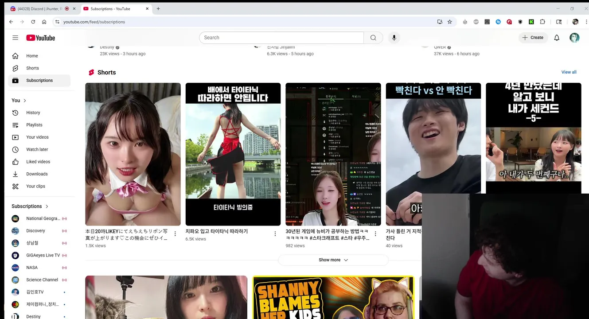Open 치파오 입고 타이타닉 따라하기 title
This screenshot has height=319, width=589.
[x=217, y=231]
